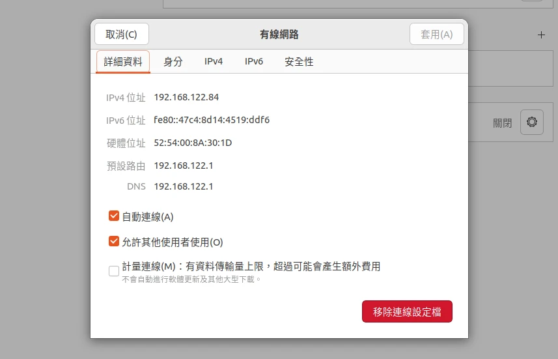Open the gear settings icon beside 關閉
The image size is (558, 359).
tap(531, 122)
